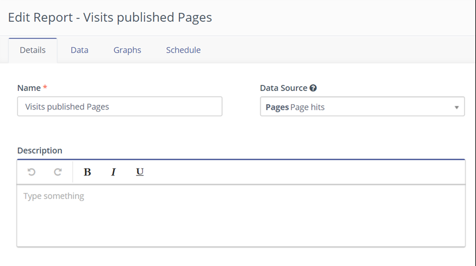
Task: Toggle bold formatting in Description editor
Action: (x=88, y=172)
